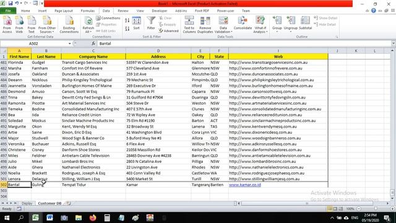Click the Connections button in ribbon
Screen dimensions: 396x223
tap(108, 18)
